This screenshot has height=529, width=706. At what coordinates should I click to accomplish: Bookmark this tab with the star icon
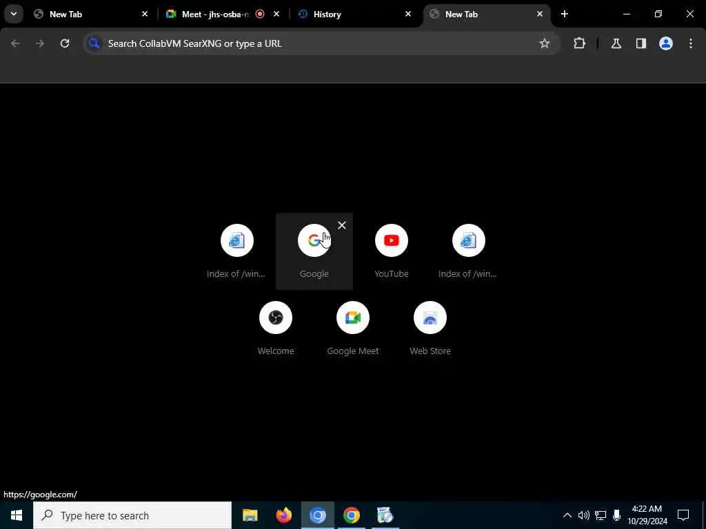tap(545, 43)
